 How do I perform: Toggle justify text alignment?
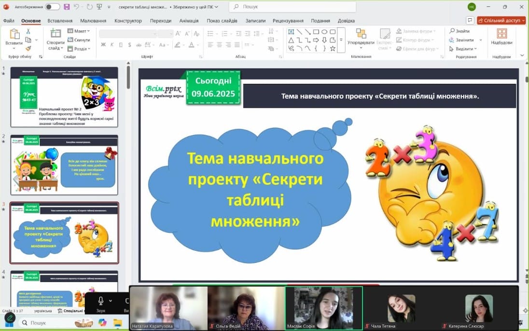237,44
